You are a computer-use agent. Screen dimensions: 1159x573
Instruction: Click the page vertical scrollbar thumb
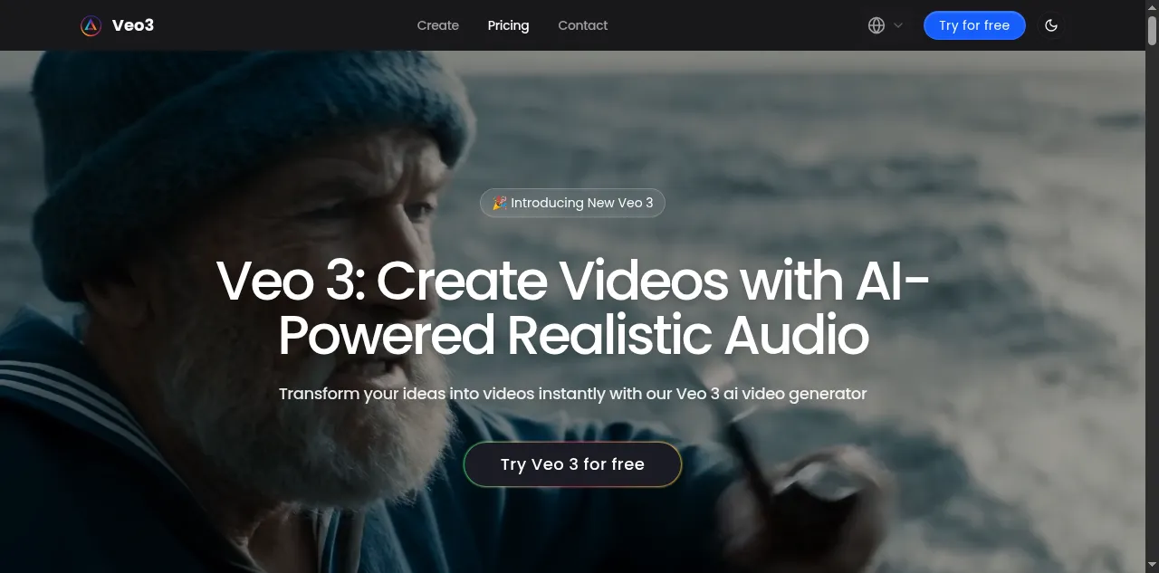1153,30
